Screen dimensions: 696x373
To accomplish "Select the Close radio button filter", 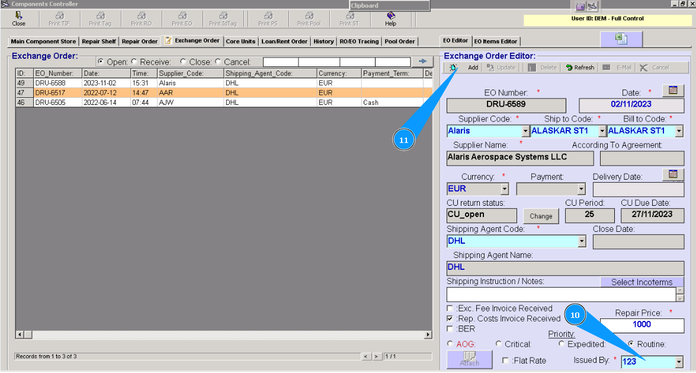I will click(183, 61).
